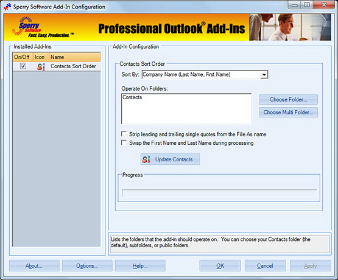The image size is (338, 280).
Task: Open the About... dialog
Action: coord(34,266)
